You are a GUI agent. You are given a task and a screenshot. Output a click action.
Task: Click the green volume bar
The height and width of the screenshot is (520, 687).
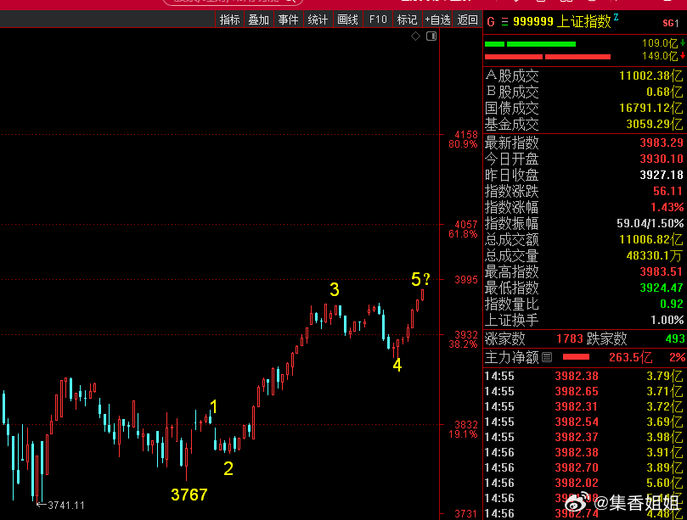(x=530, y=44)
